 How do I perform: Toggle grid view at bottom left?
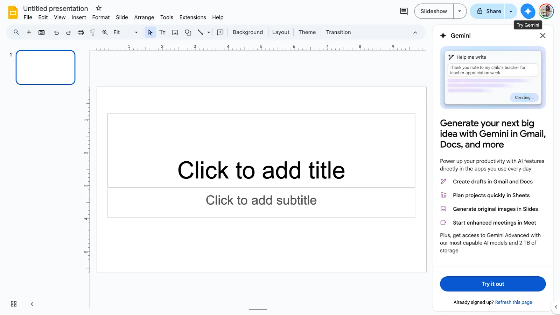[x=14, y=304]
